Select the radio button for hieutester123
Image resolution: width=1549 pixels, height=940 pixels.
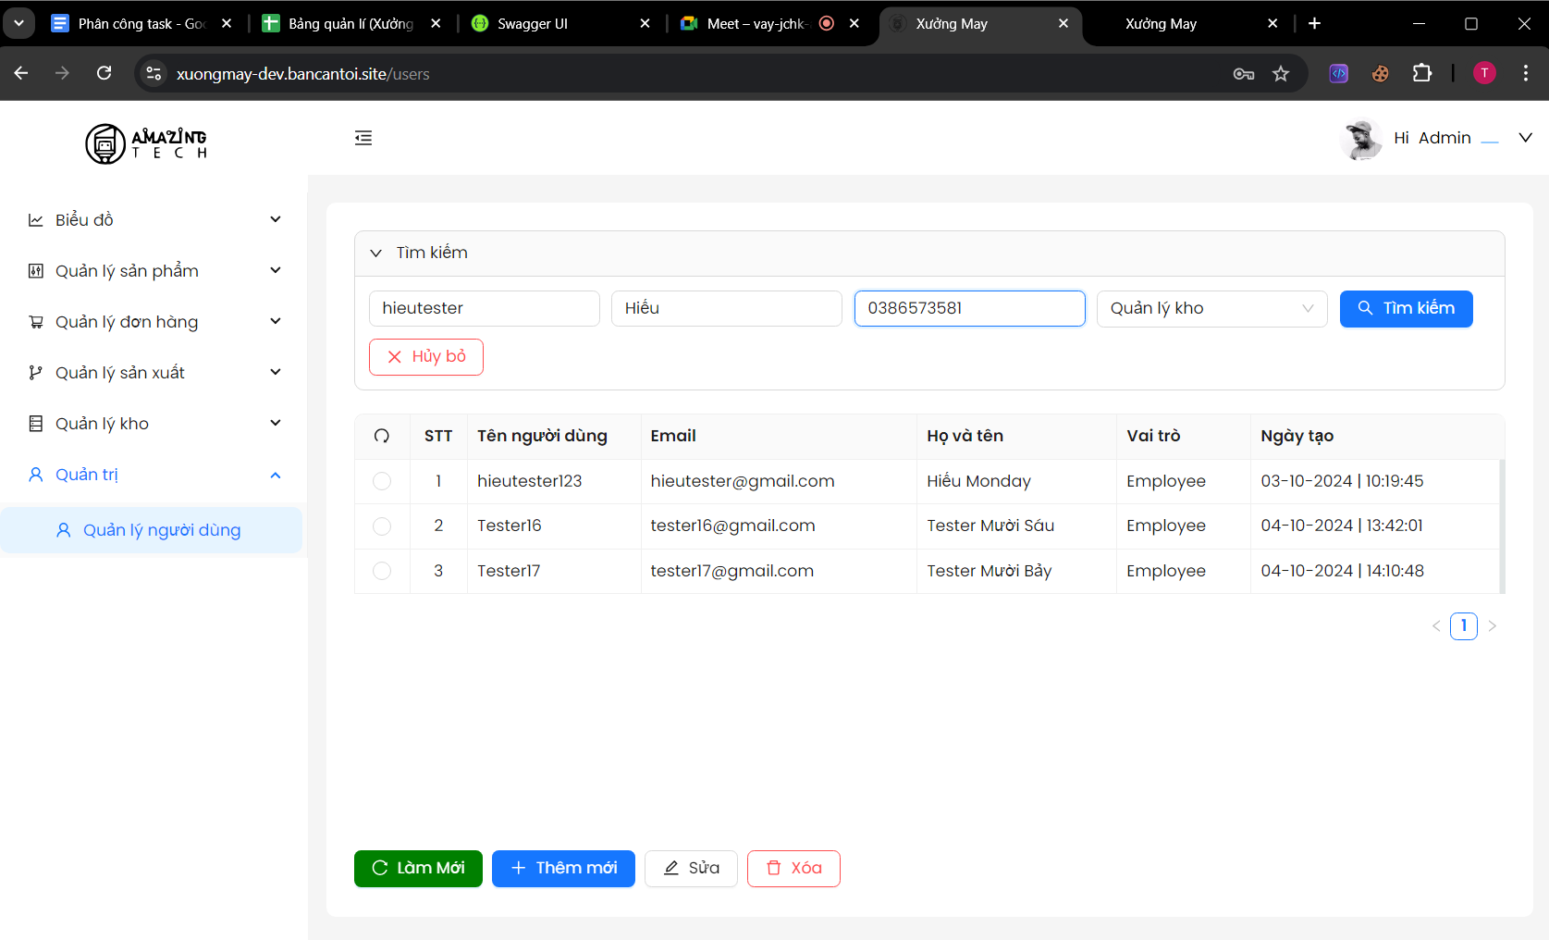tap(382, 481)
